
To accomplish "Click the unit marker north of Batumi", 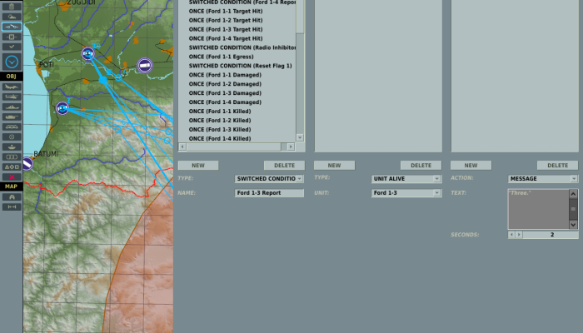I will pos(62,108).
